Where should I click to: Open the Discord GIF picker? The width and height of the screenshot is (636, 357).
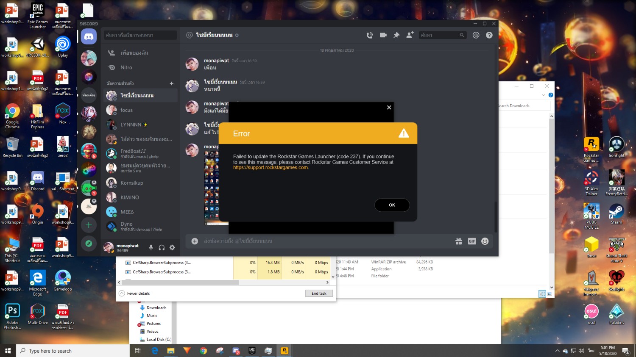(x=472, y=241)
